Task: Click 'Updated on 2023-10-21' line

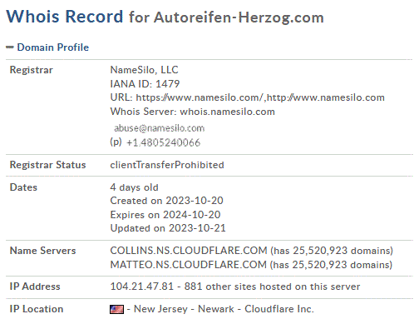Action: click(x=168, y=228)
